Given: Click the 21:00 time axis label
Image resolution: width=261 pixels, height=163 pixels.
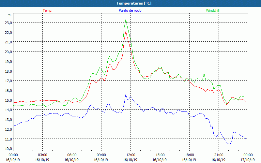Looking at the screenshot, I should point(219,155).
